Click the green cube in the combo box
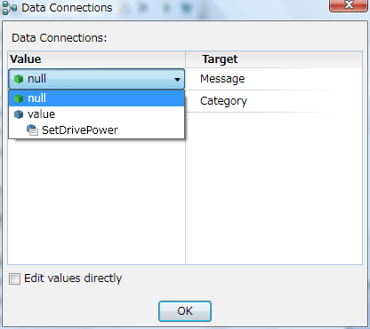This screenshot has width=370, height=329. click(19, 79)
